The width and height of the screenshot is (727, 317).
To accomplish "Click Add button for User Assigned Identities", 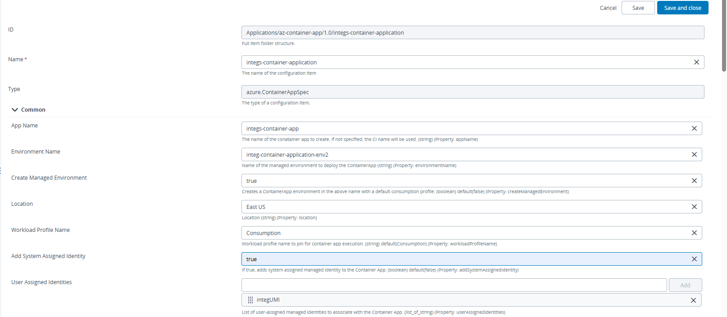I will coord(685,285).
